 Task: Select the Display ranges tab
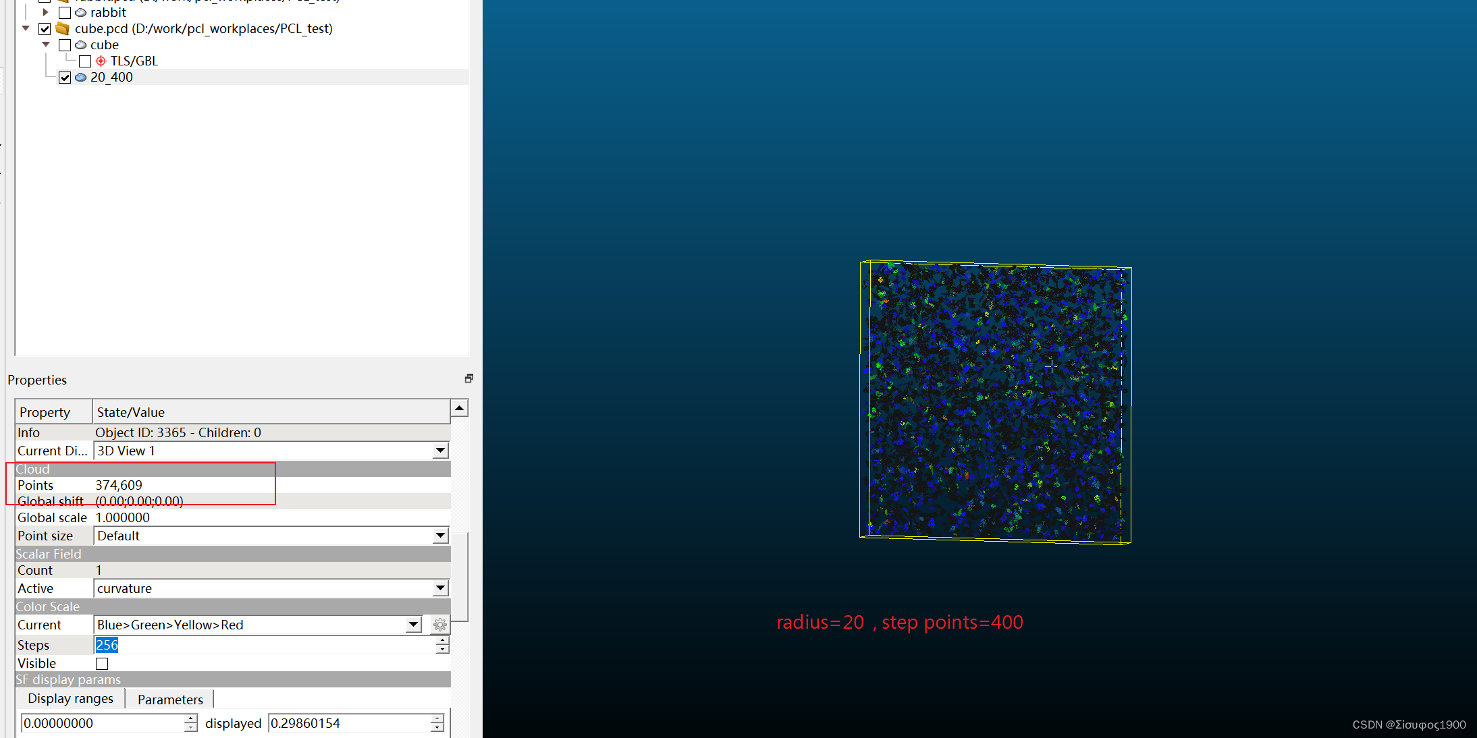[x=70, y=699]
